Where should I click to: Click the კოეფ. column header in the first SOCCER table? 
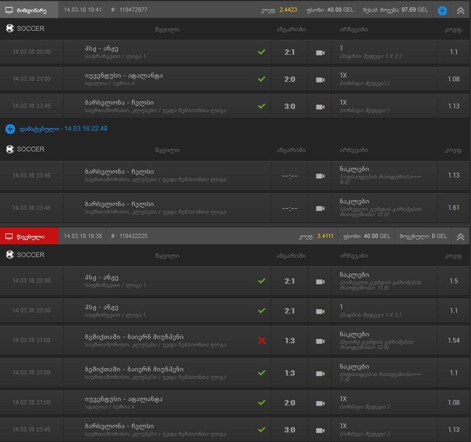point(453,30)
